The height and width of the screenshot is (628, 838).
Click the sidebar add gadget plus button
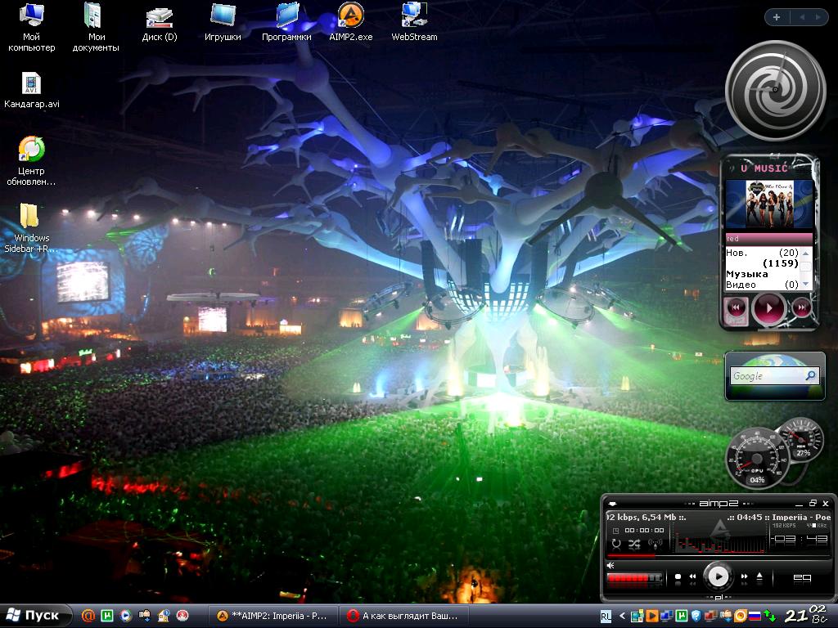(x=777, y=17)
